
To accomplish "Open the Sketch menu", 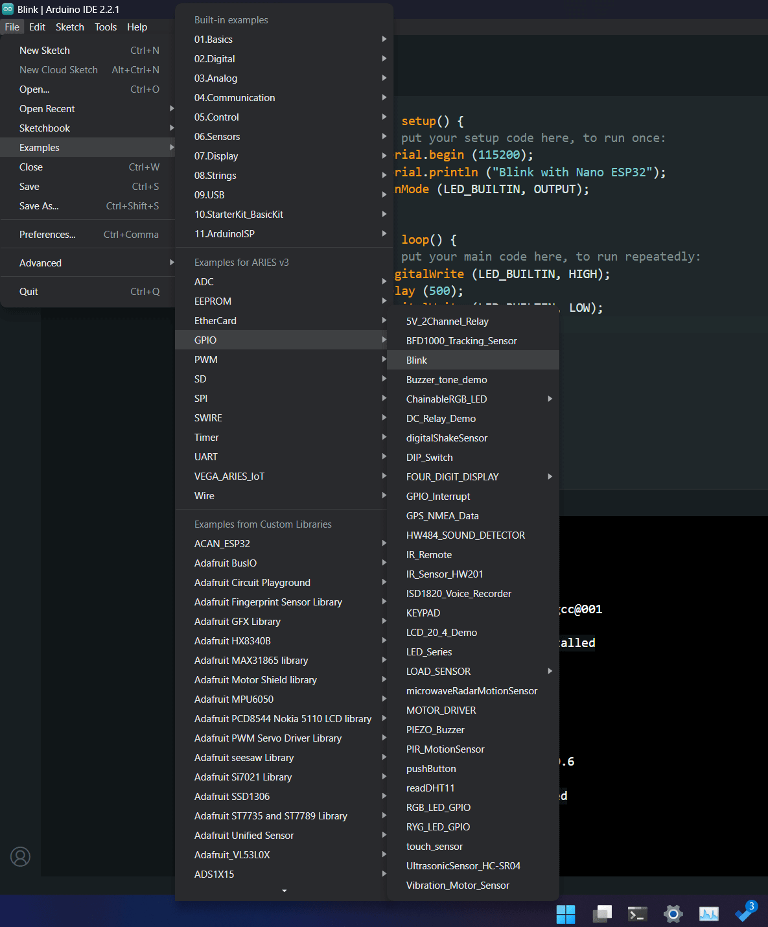I will tap(70, 27).
